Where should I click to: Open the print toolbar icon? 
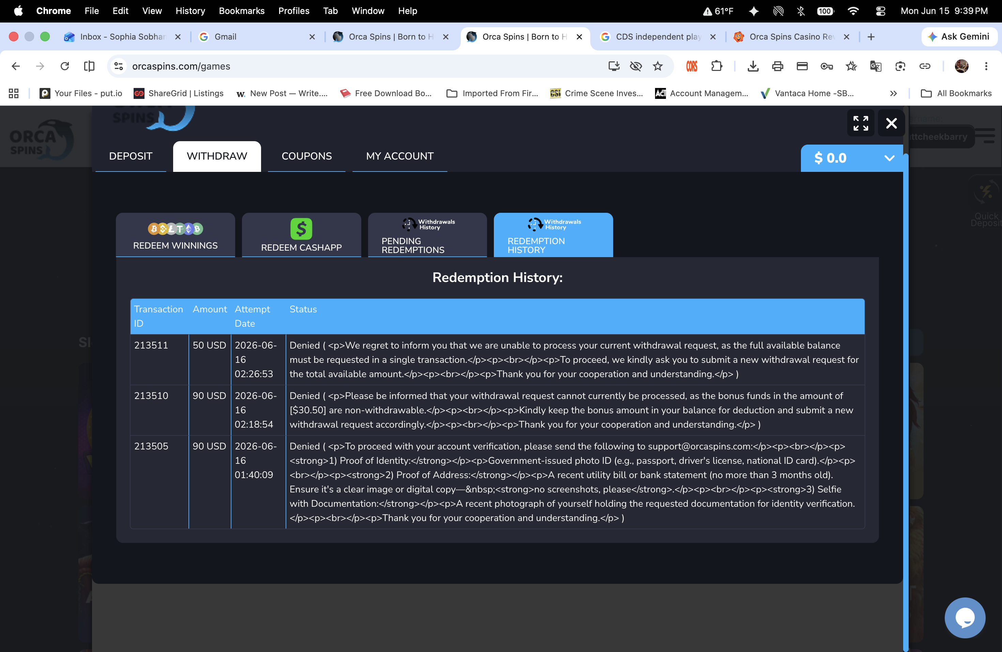click(777, 66)
